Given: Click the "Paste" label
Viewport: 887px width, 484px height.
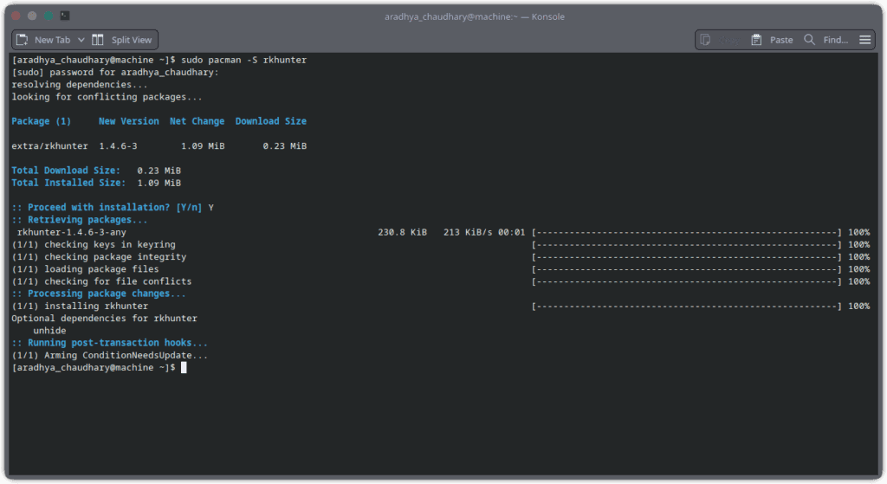Looking at the screenshot, I should click(781, 40).
